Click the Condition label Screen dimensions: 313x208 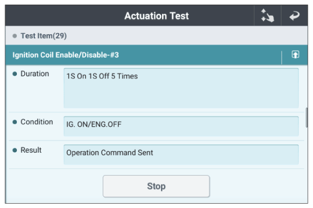tap(37, 122)
